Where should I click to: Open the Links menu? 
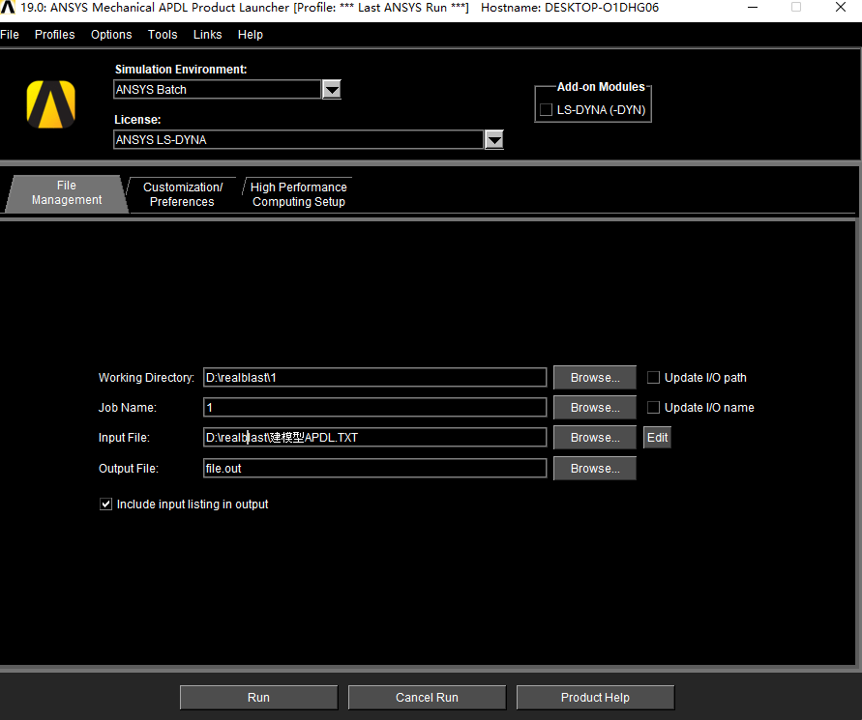click(x=207, y=35)
